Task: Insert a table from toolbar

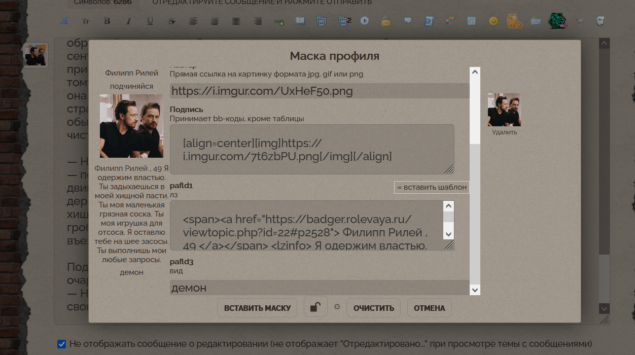Action: (472, 21)
